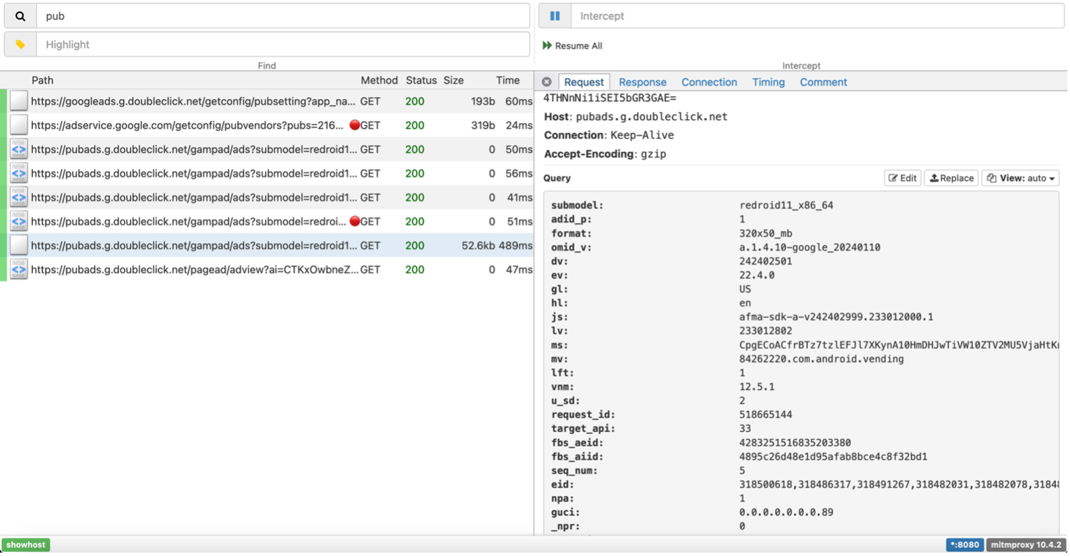Click Replace button in Query section
Image resolution: width=1070 pixels, height=556 pixels.
951,178
